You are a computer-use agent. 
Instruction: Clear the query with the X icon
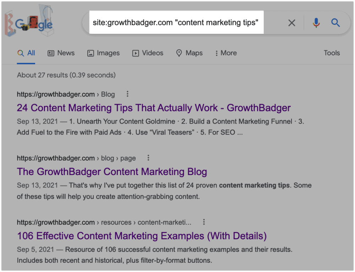click(x=291, y=22)
